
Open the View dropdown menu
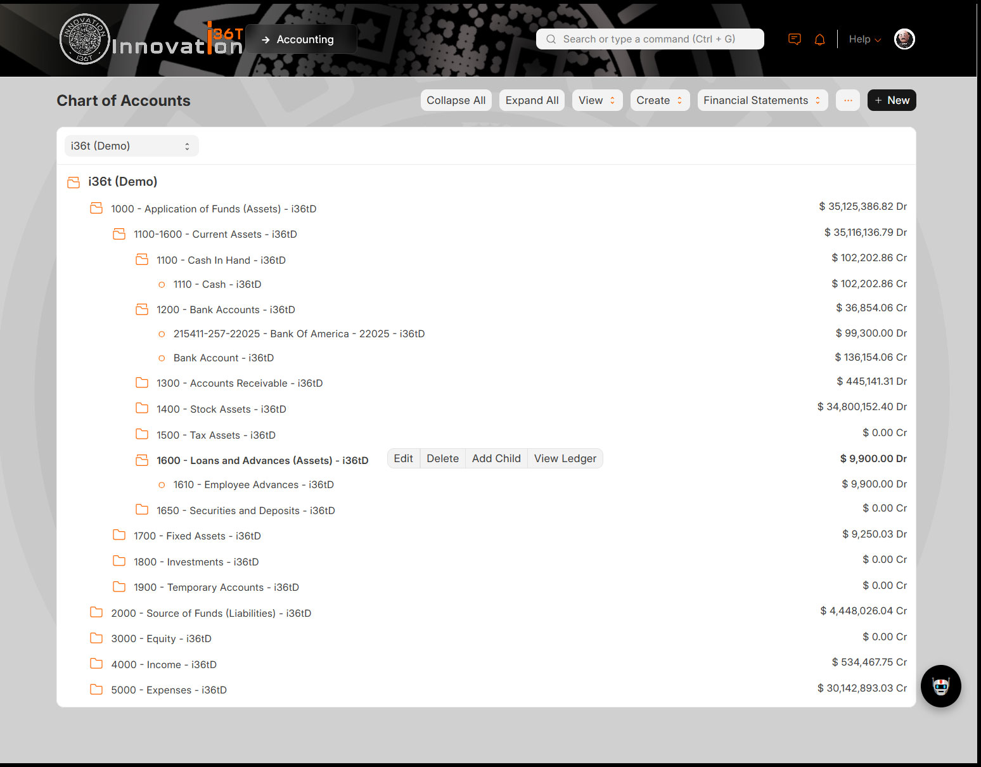pos(597,100)
